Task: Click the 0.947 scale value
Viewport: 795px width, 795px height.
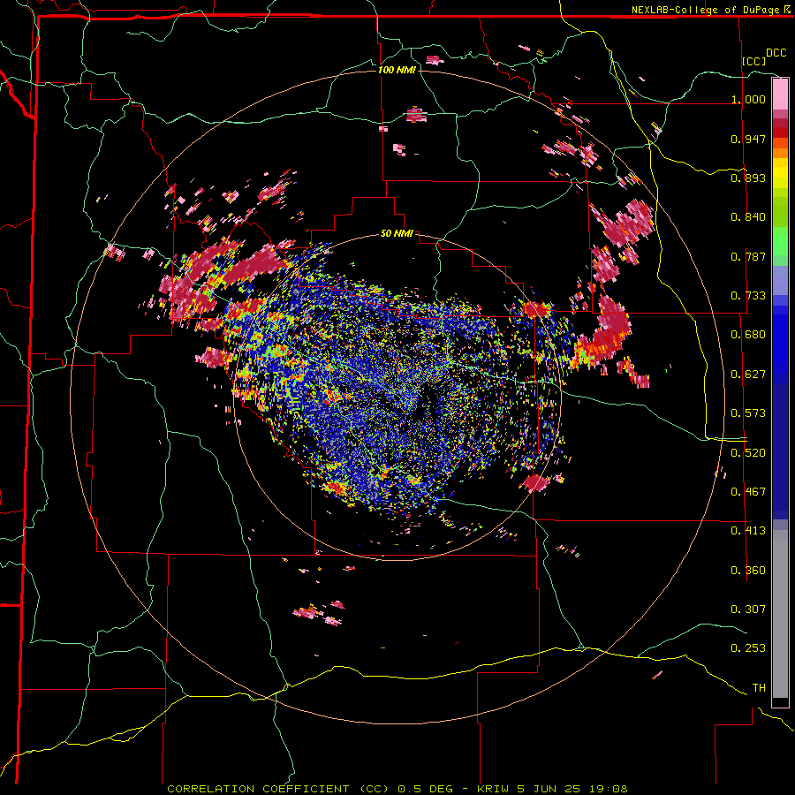Action: [748, 139]
